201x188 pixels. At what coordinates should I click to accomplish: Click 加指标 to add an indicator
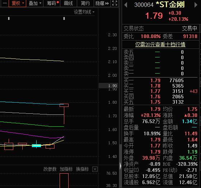66,169
